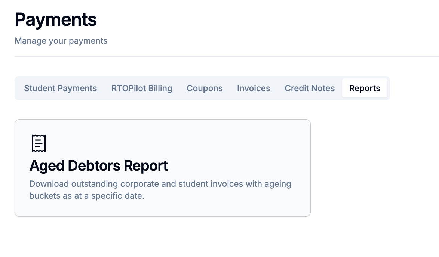Select the active Reports tab
Screen dimensions: 439x257
pyautogui.click(x=365, y=88)
